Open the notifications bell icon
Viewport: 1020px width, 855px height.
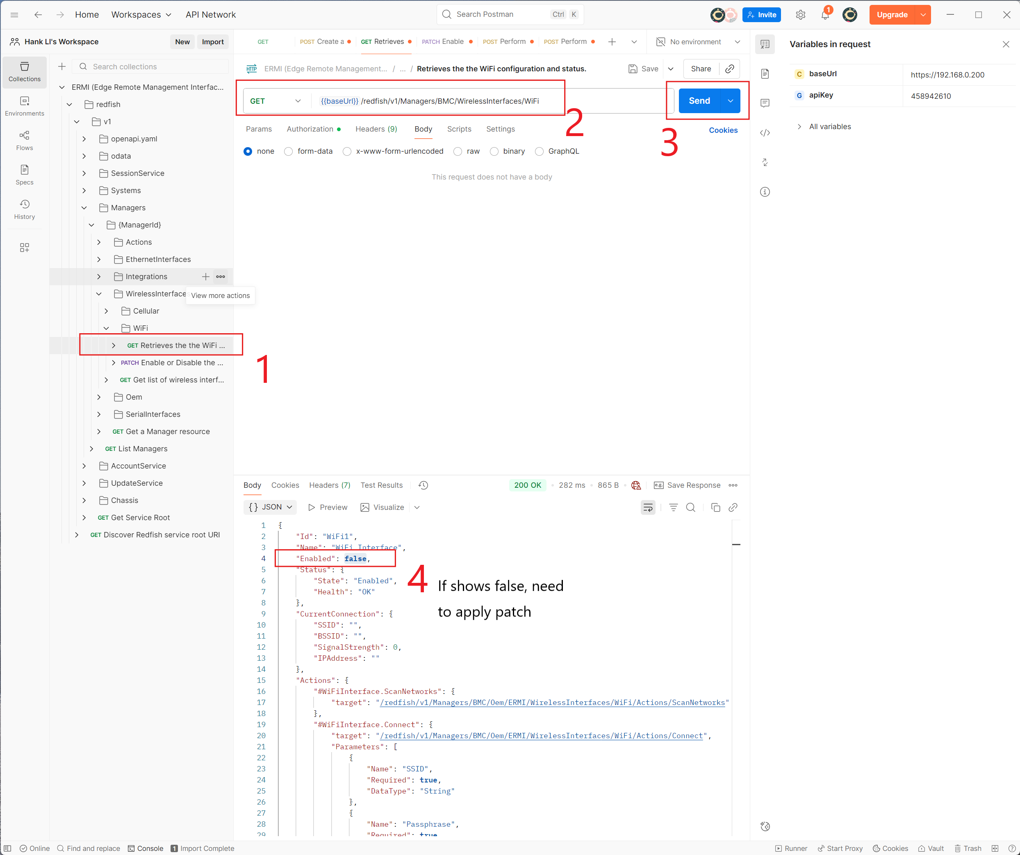point(825,15)
